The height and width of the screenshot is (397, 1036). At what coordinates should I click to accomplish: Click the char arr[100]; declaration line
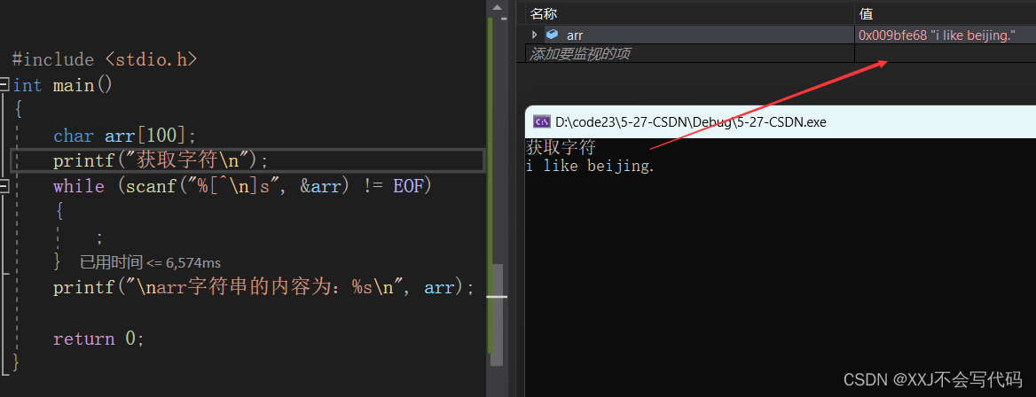[125, 136]
